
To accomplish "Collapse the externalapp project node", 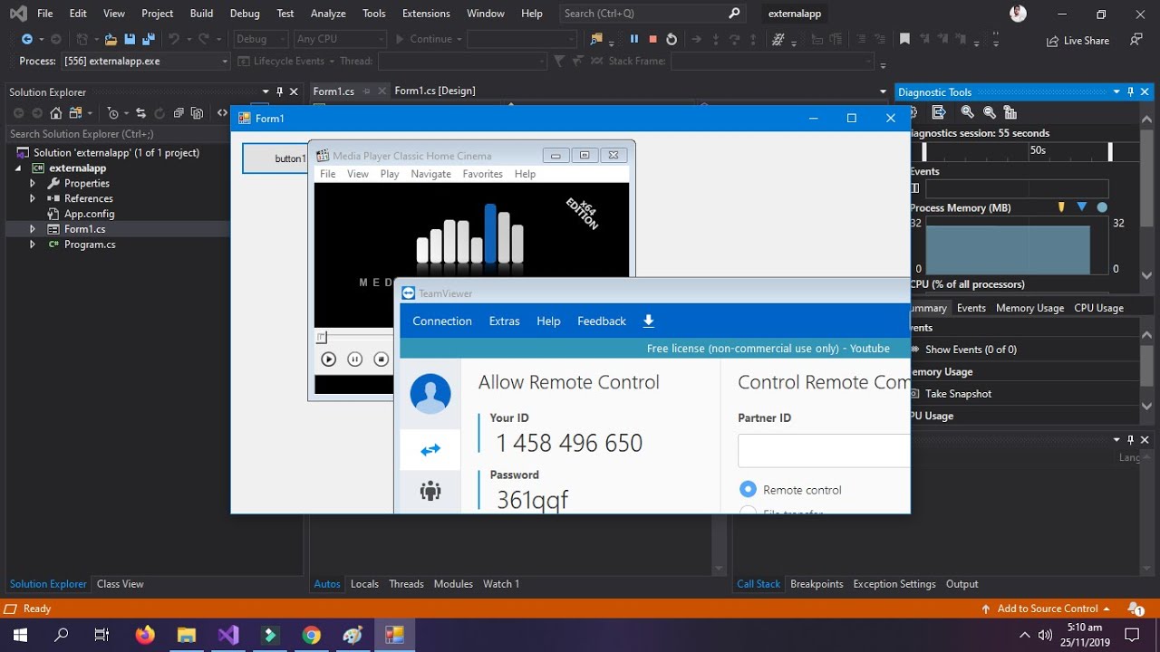I will [17, 168].
